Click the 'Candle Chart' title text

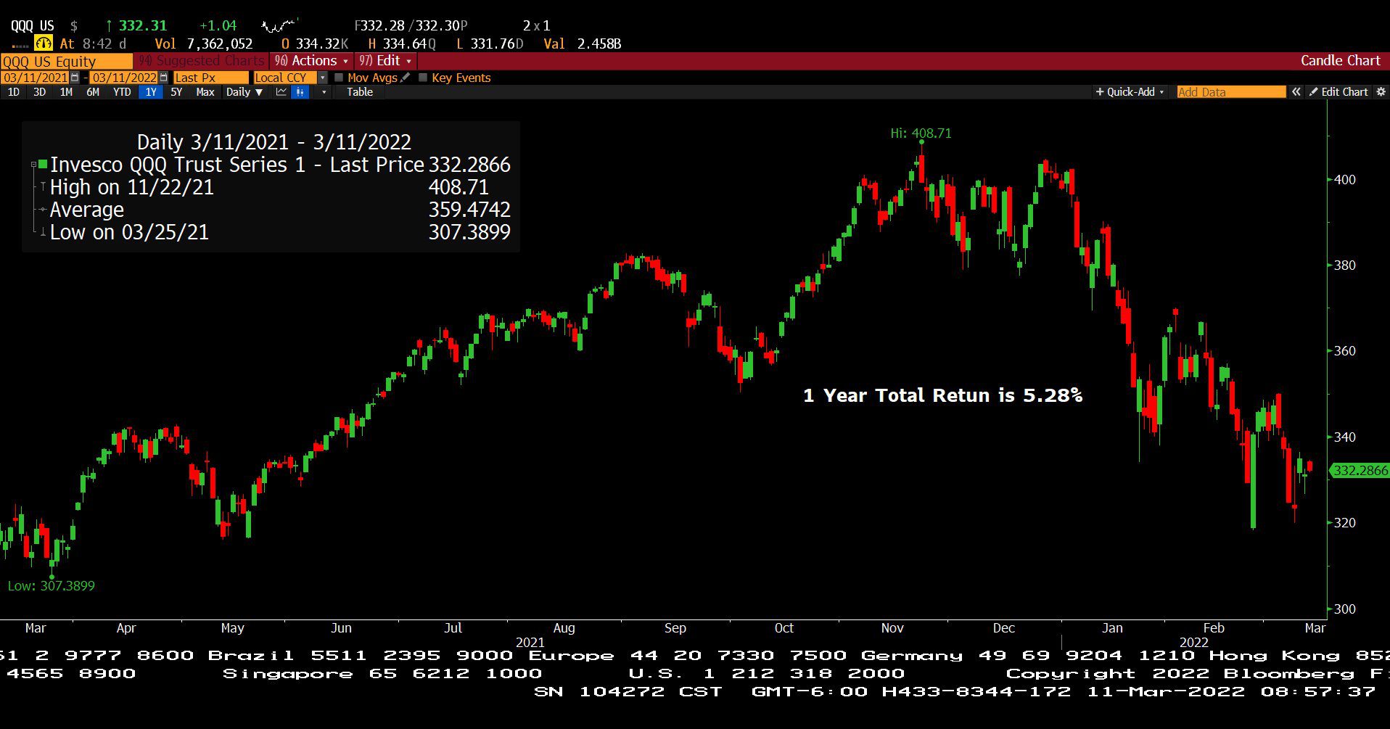click(1340, 61)
